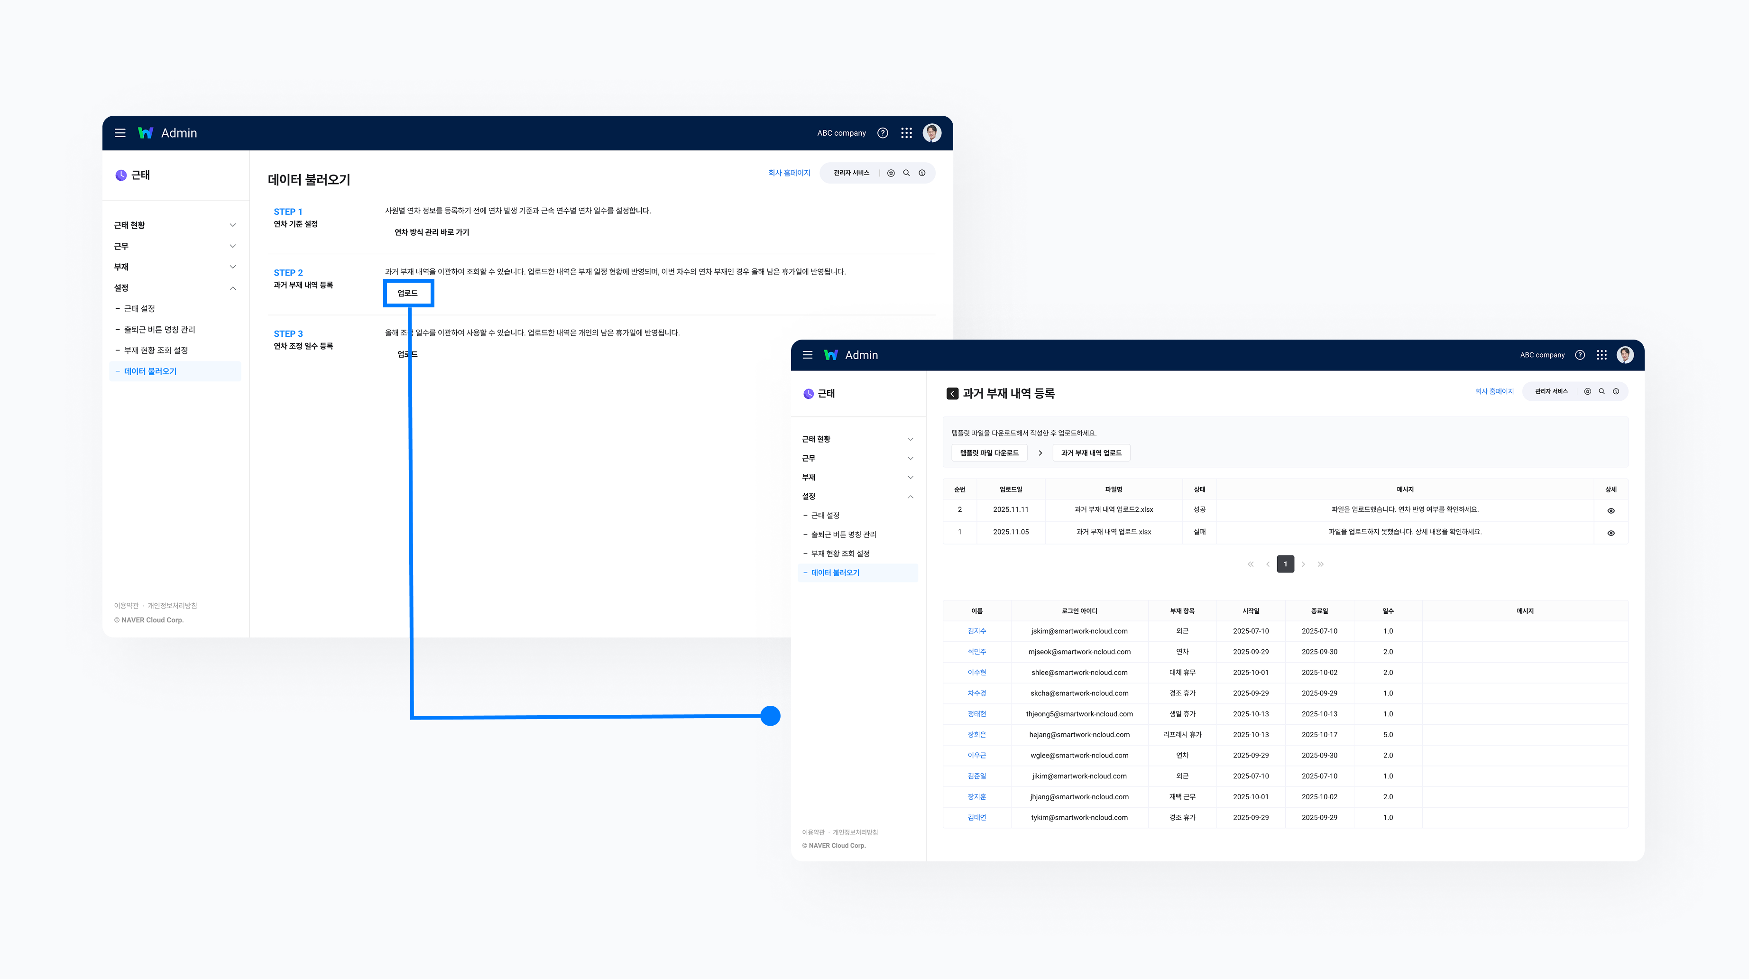Click the 템플릿 파일 다운로드 button

tap(989, 453)
